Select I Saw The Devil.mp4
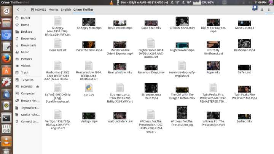The image size is (274, 154). tap(89, 46)
